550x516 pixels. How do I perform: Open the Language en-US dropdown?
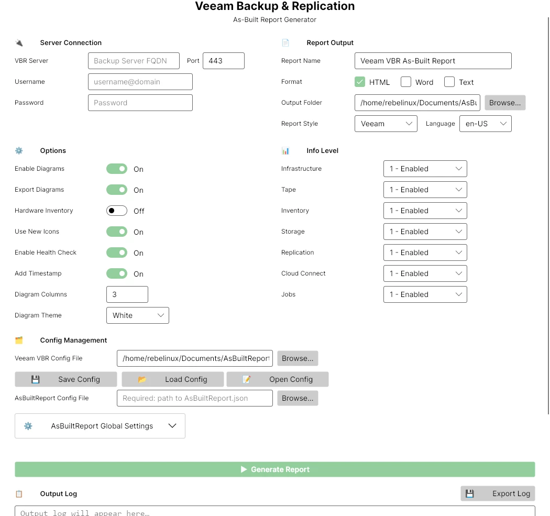point(486,124)
